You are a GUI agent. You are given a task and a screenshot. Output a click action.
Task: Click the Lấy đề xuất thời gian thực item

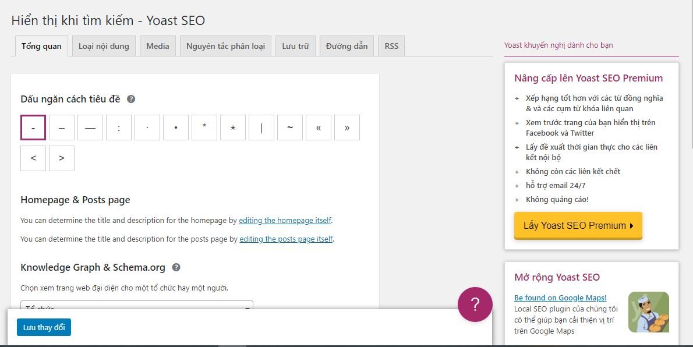pyautogui.click(x=591, y=152)
